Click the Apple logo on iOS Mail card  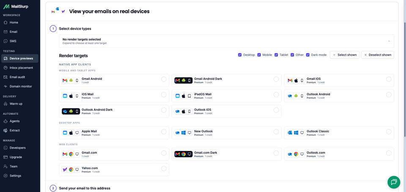[x=71, y=96]
